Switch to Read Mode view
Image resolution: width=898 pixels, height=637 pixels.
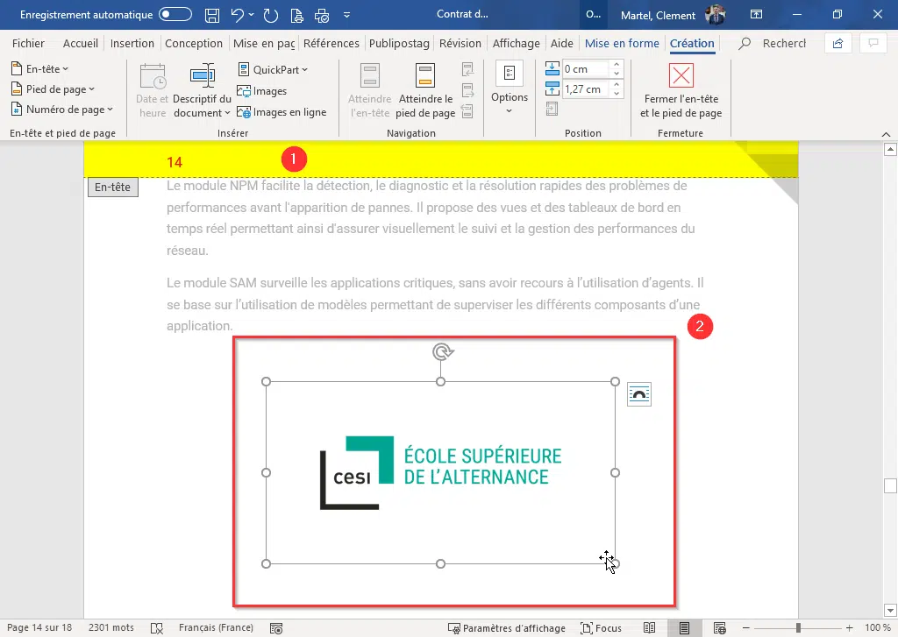[x=649, y=628]
